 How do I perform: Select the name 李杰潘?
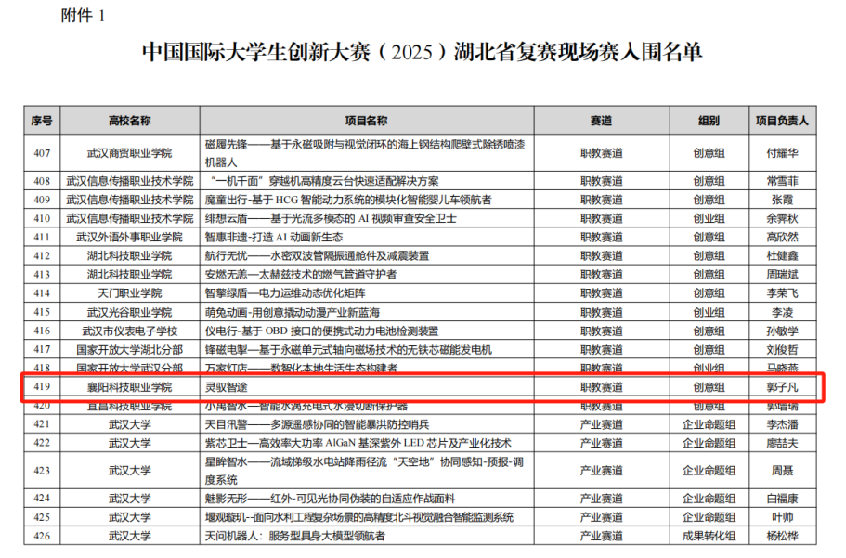pos(782,424)
